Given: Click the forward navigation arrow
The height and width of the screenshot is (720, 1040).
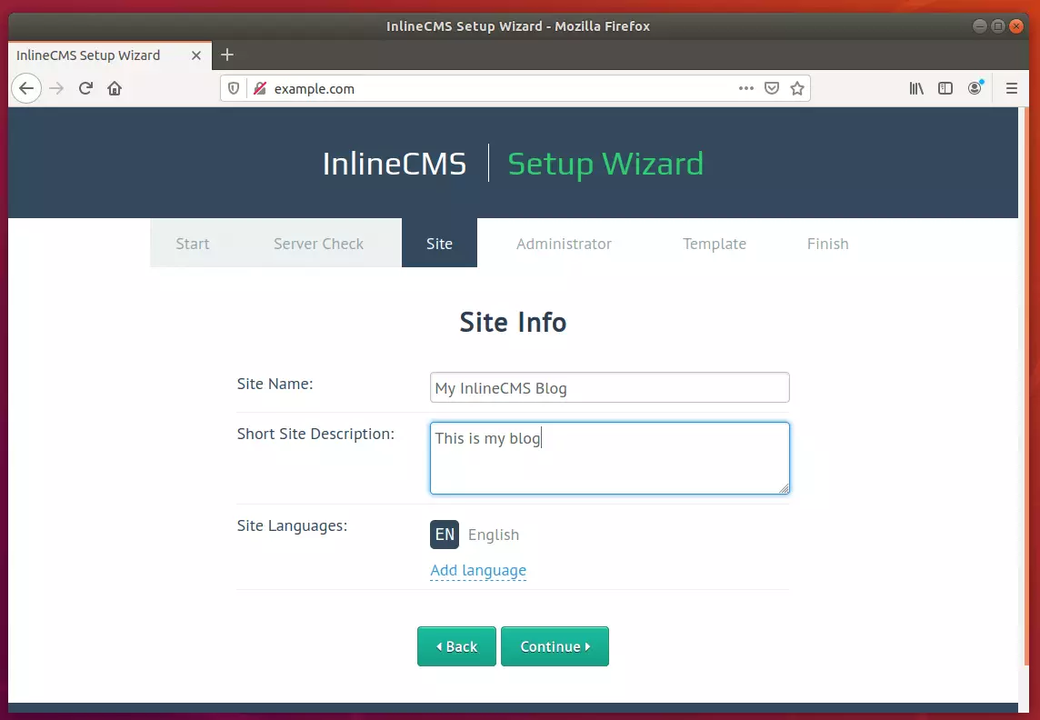Looking at the screenshot, I should tap(56, 88).
